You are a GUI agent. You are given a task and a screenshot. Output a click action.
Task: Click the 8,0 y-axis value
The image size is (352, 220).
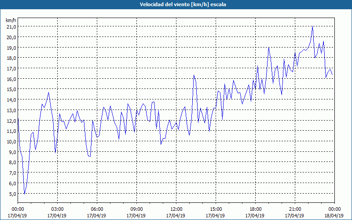[x=13, y=162]
